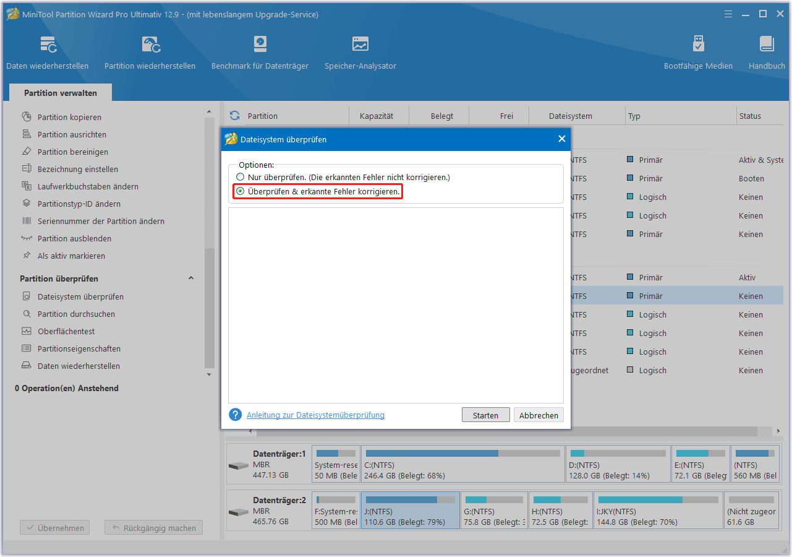Image resolution: width=792 pixels, height=557 pixels.
Task: Switch to Partition verwalten tab
Action: [61, 93]
